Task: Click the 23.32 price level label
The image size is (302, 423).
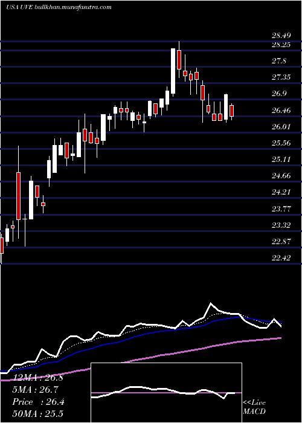Action: pos(281,225)
